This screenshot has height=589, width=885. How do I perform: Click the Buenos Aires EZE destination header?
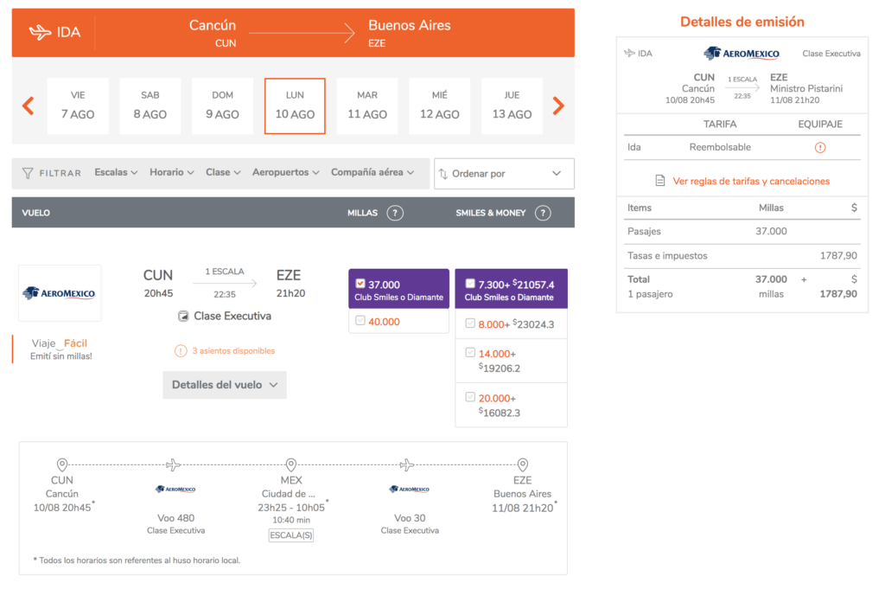[409, 33]
